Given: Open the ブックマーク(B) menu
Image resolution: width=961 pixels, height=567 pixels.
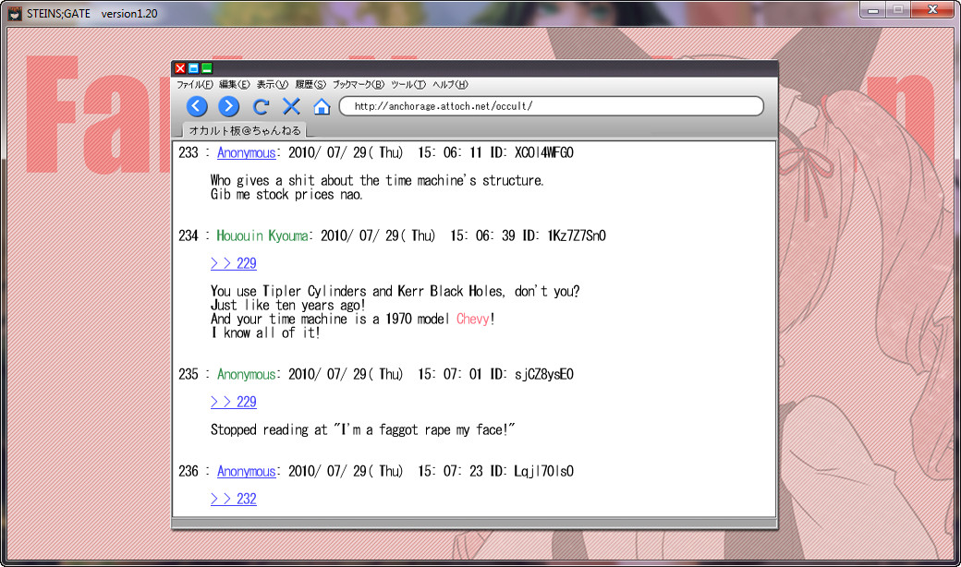Looking at the screenshot, I should (359, 85).
